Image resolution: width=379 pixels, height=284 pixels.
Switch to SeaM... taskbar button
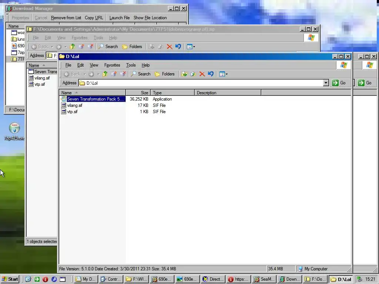pos(264,279)
